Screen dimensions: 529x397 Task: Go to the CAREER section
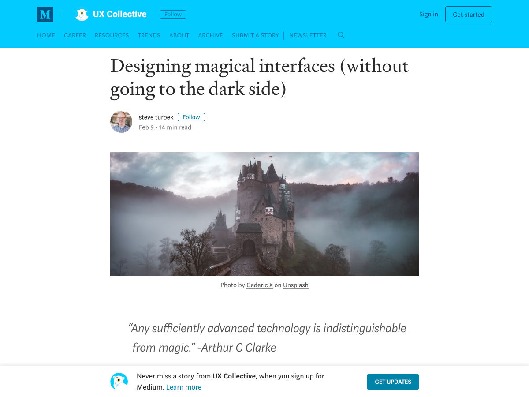coord(75,35)
